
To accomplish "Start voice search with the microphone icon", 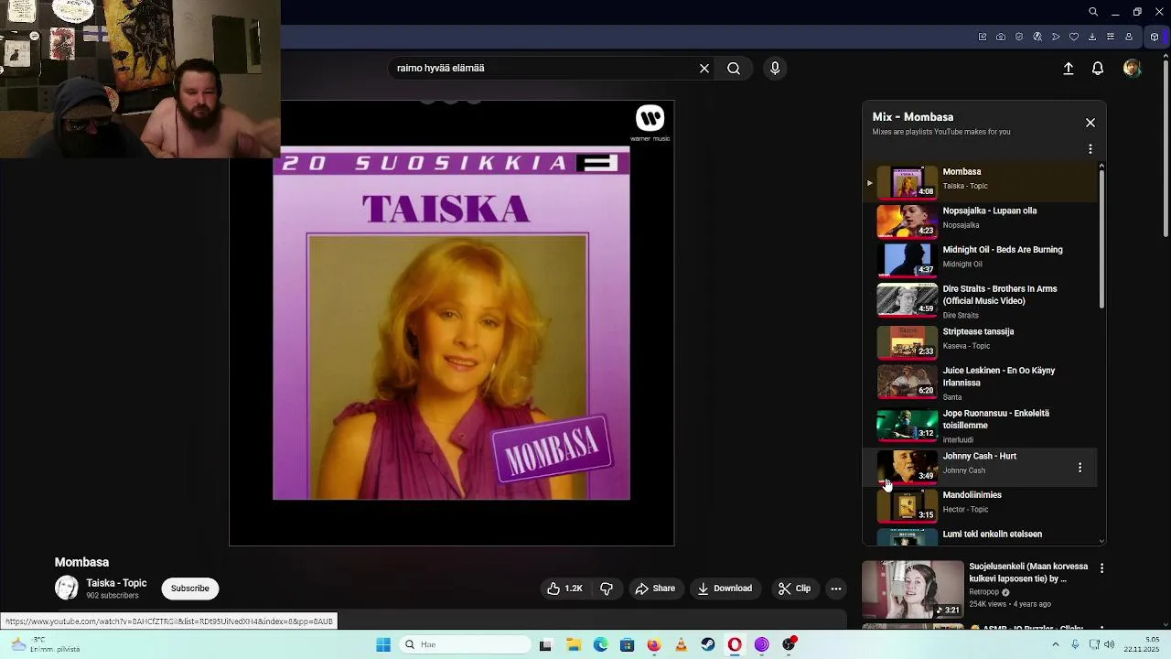I will point(775,69).
